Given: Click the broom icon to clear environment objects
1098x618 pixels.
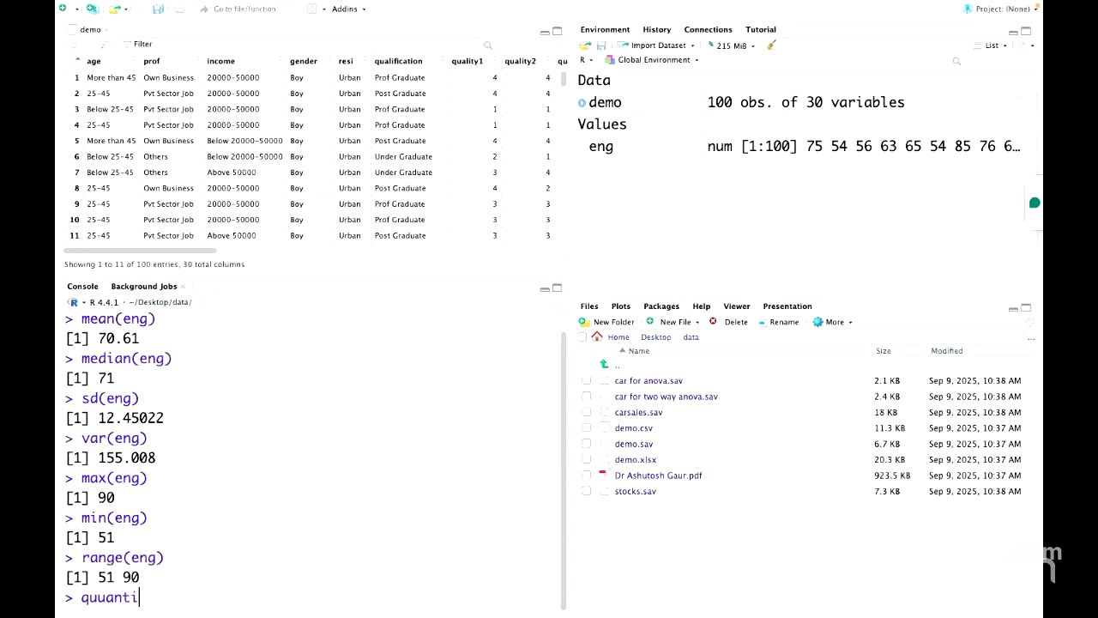Looking at the screenshot, I should click(771, 45).
